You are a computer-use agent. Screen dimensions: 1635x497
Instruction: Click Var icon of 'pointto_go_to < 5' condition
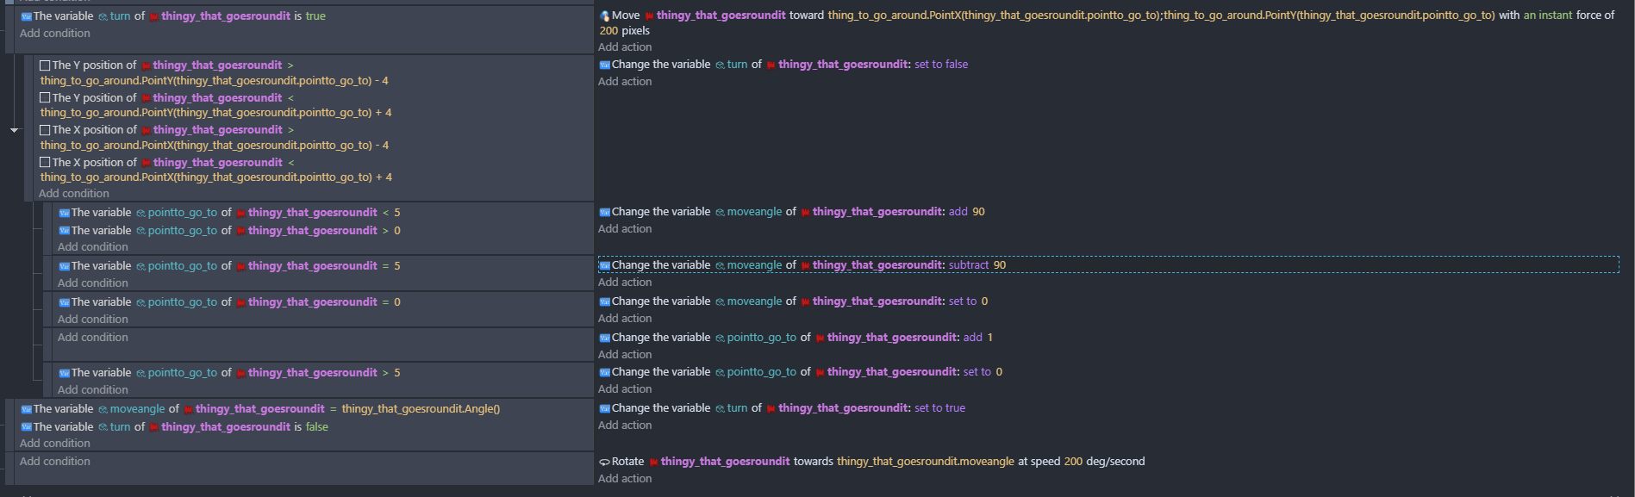coord(64,213)
